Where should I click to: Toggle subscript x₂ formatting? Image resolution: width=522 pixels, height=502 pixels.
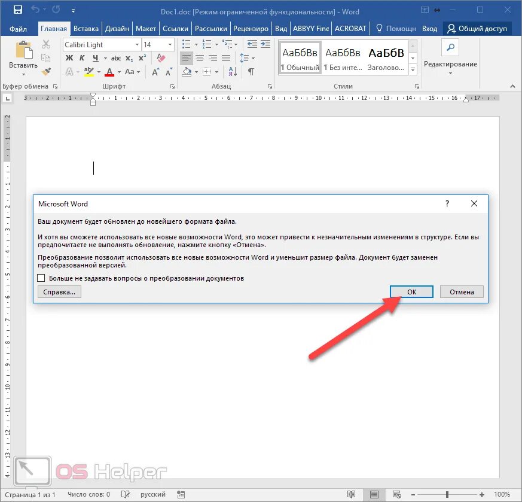tap(129, 58)
